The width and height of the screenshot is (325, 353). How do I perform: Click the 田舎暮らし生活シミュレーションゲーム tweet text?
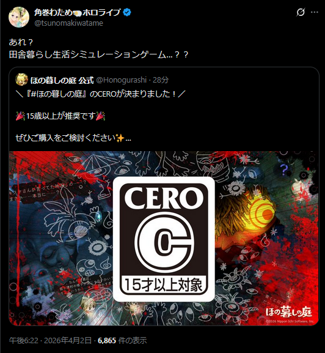98,54
